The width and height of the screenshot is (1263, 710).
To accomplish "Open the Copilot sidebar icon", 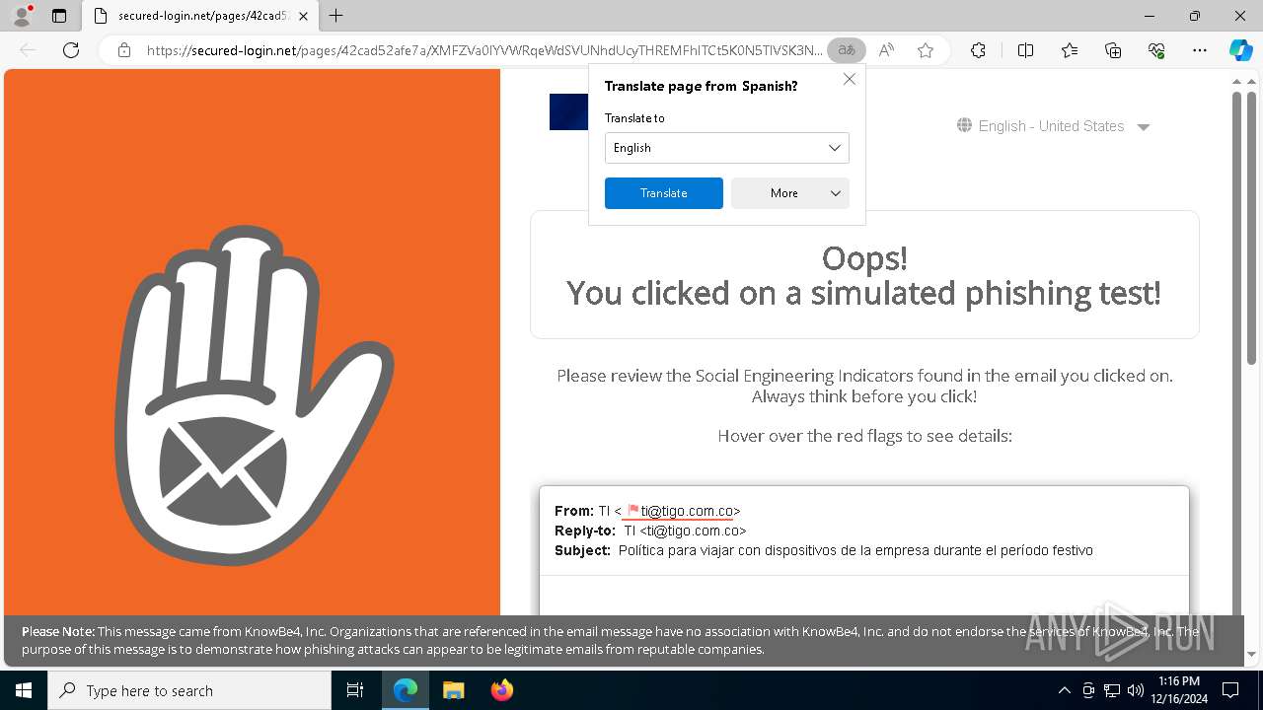I will click(1240, 50).
